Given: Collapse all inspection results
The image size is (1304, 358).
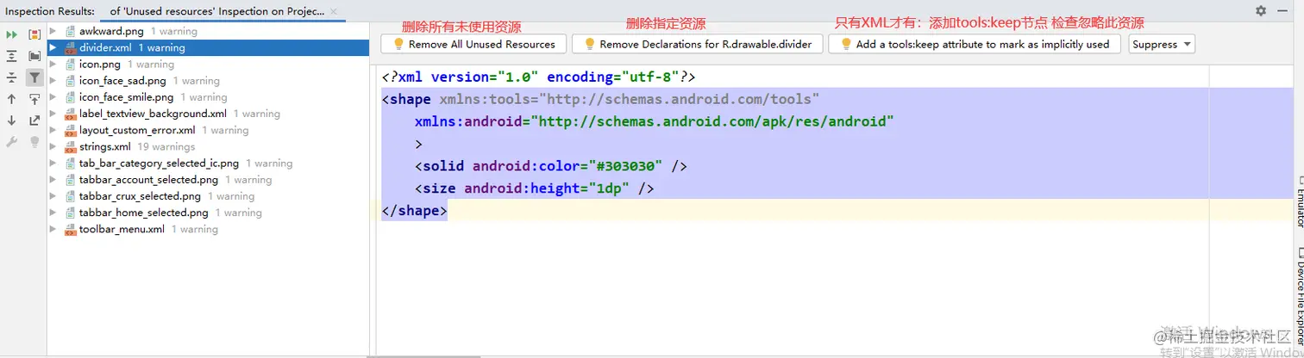Looking at the screenshot, I should click(x=12, y=77).
